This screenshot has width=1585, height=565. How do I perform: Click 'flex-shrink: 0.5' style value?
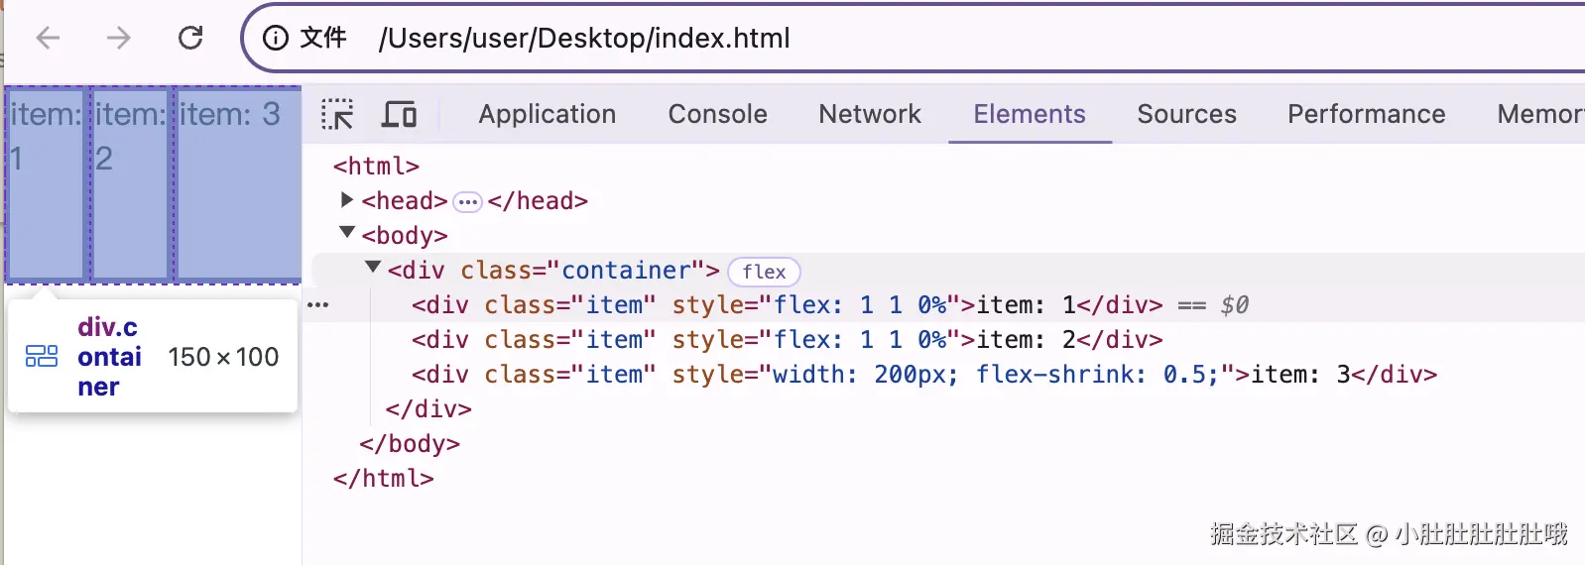click(x=1096, y=374)
